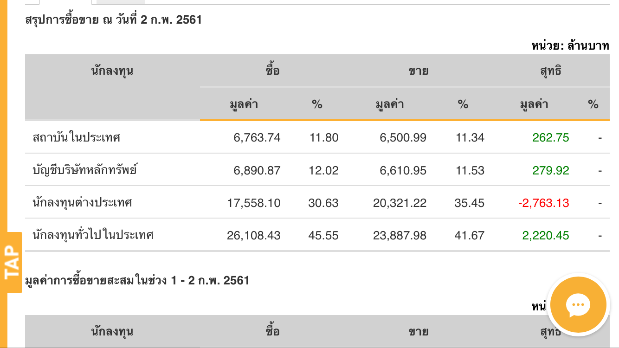Click the สรุปการซื้อขาย 2 ก.พ. 2561 heading
Image resolution: width=619 pixels, height=348 pixels.
114,20
